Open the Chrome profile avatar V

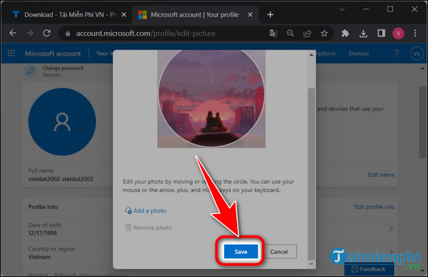point(398,33)
